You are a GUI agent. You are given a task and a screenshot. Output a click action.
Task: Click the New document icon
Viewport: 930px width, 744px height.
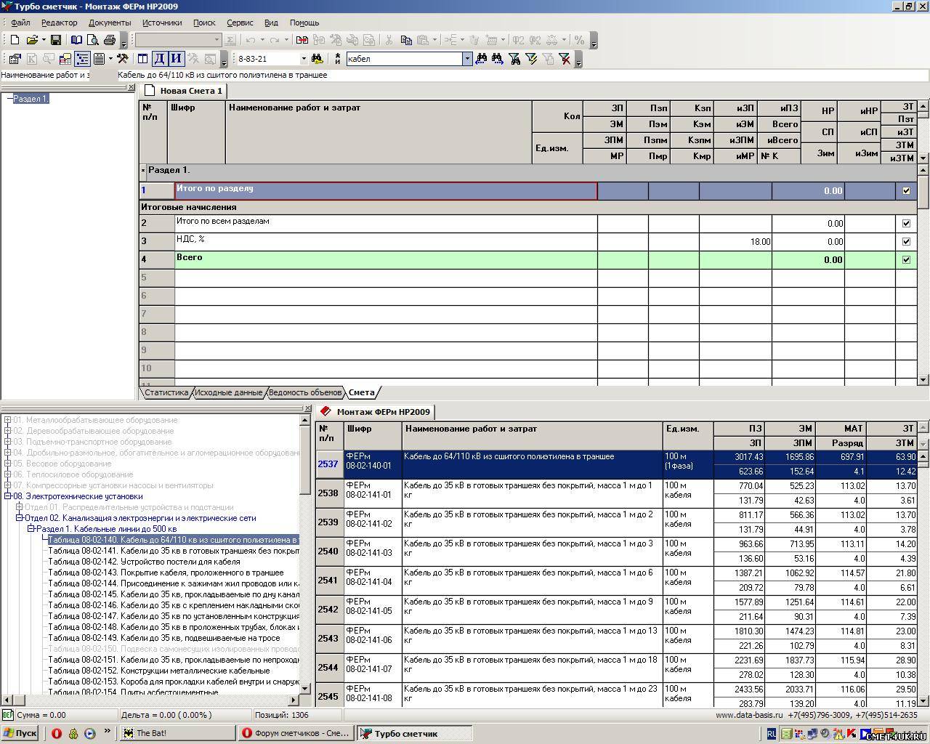(15, 40)
